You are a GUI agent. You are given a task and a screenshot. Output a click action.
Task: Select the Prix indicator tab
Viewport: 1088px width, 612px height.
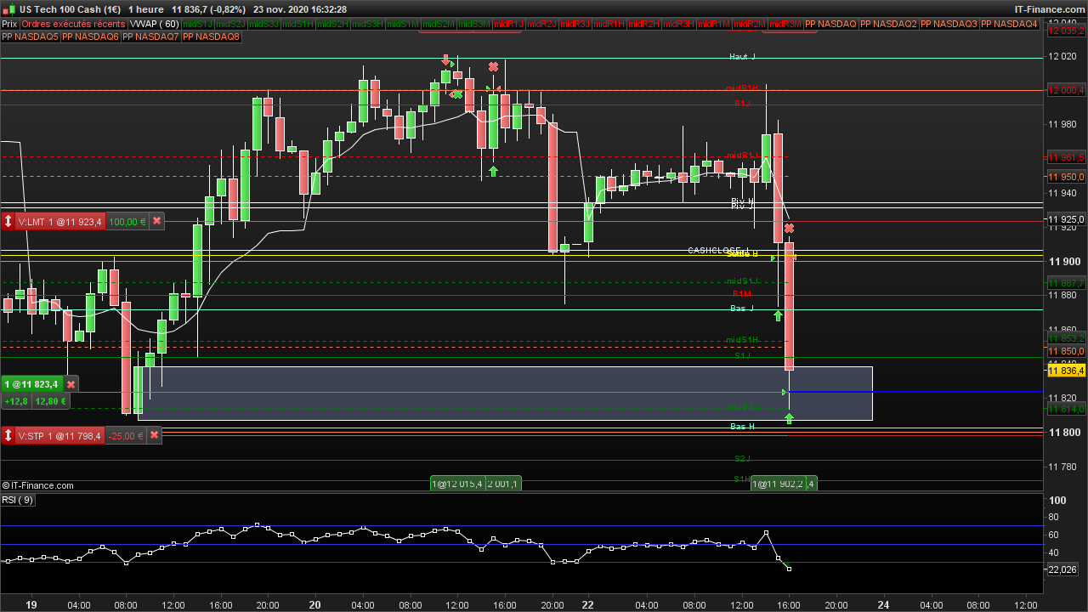pos(9,24)
